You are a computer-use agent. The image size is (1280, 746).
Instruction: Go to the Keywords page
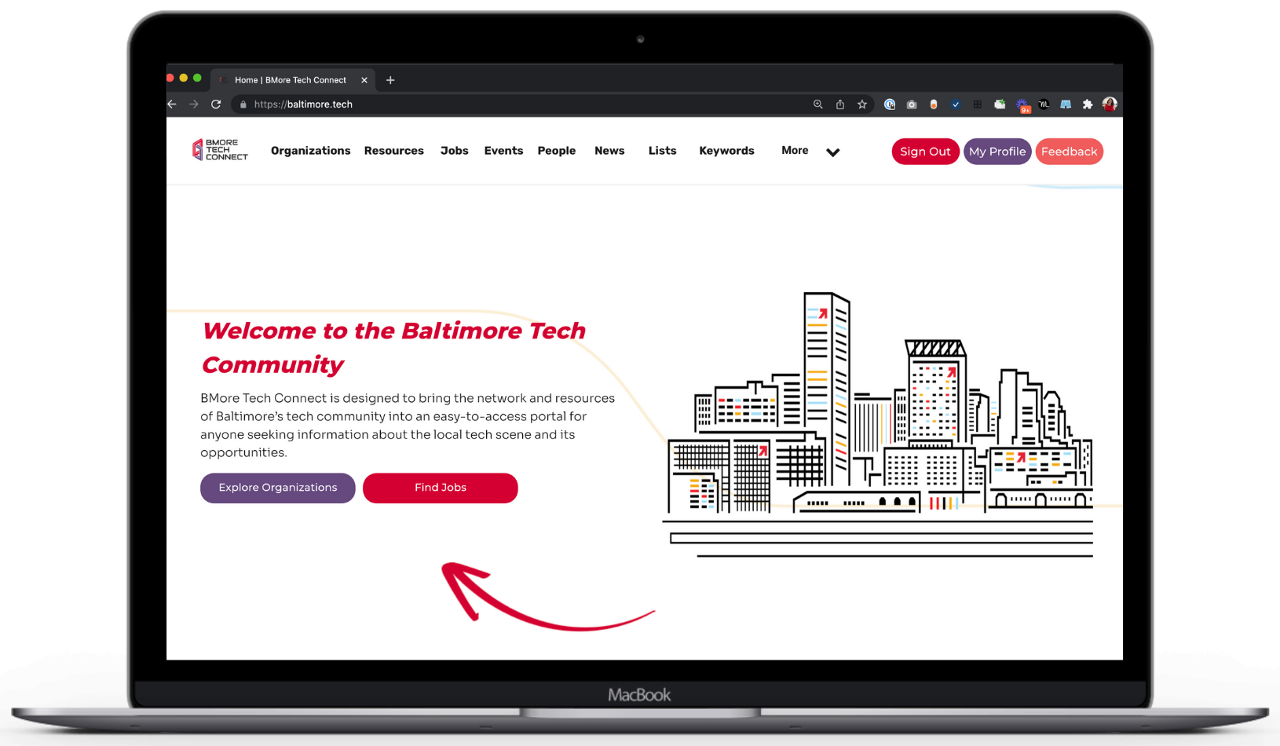pyautogui.click(x=727, y=151)
